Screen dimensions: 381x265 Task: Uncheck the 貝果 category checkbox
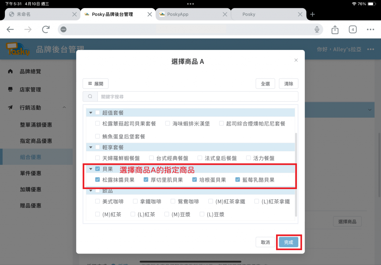[97, 169]
